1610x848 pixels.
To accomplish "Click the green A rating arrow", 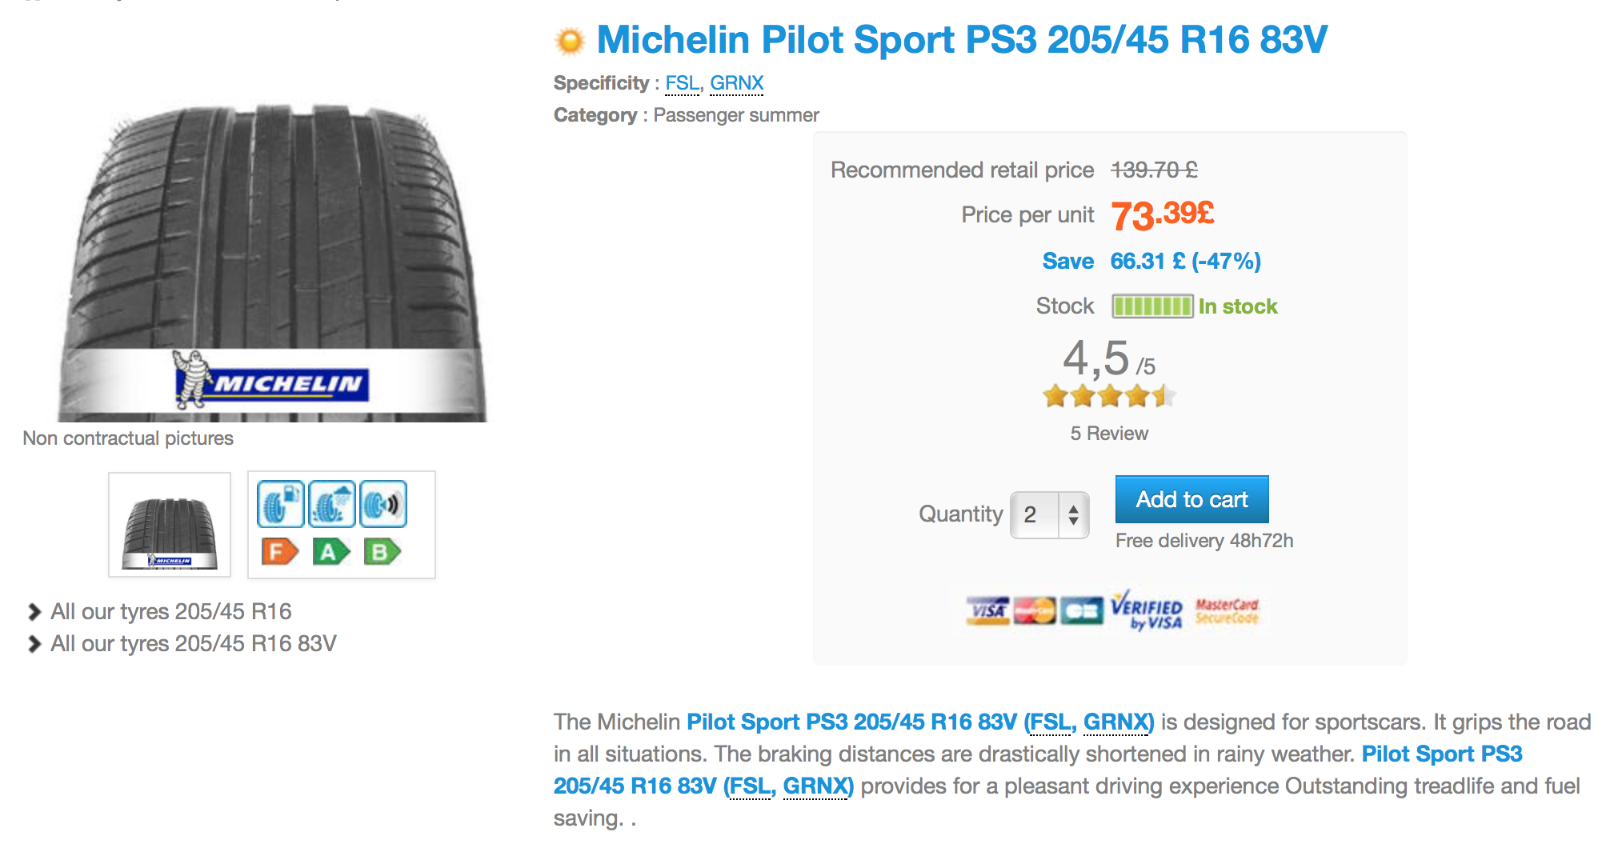I will [330, 551].
